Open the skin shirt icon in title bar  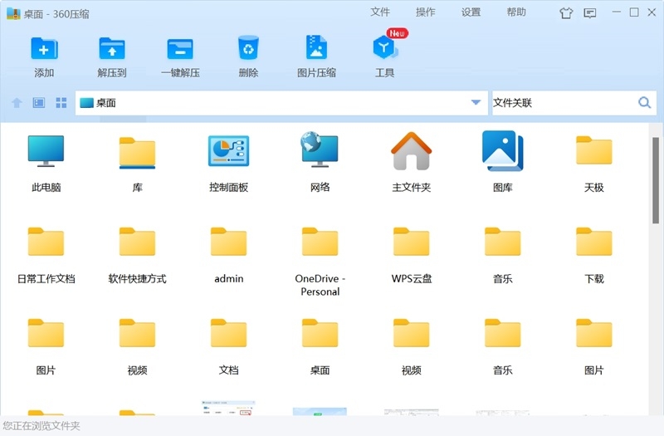coord(566,13)
